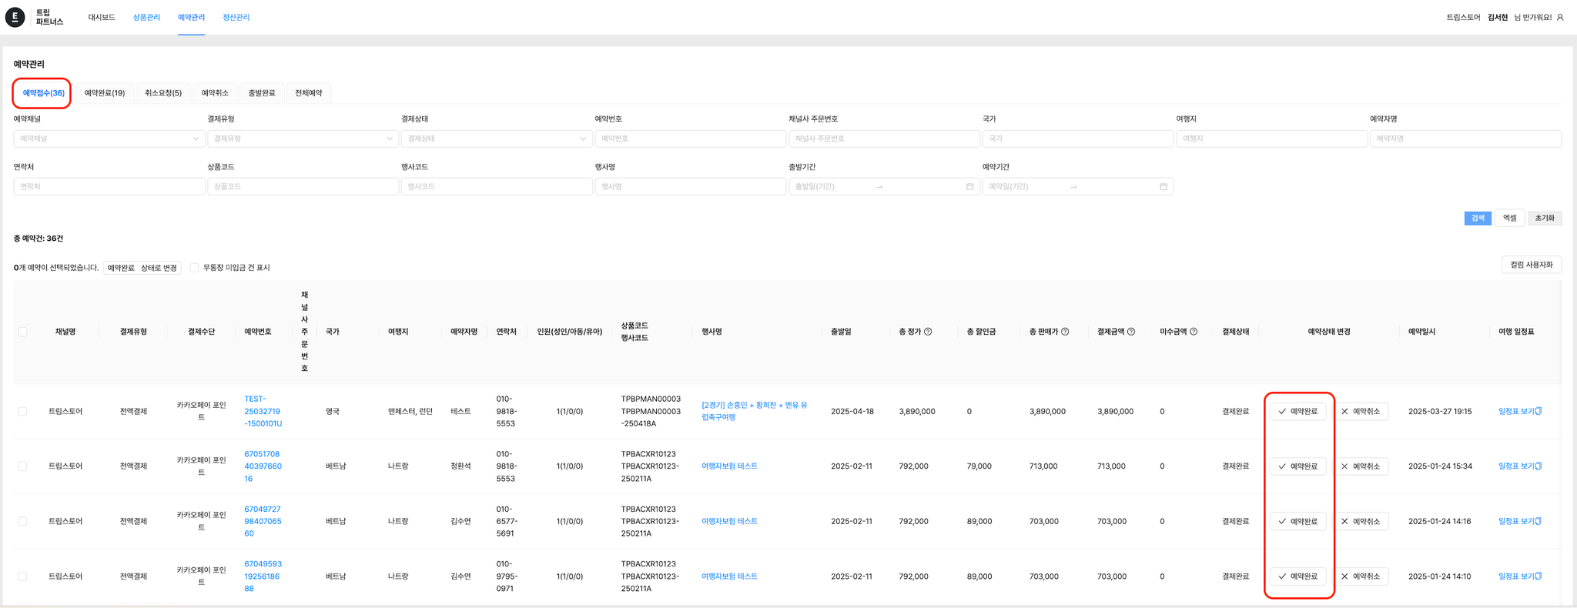Click the 엑셀 export button

[1510, 218]
